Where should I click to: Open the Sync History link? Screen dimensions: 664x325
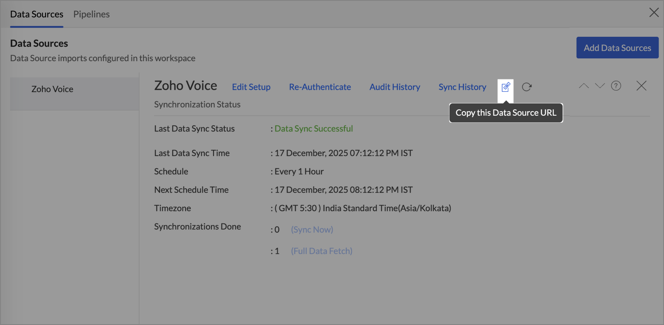coord(462,87)
